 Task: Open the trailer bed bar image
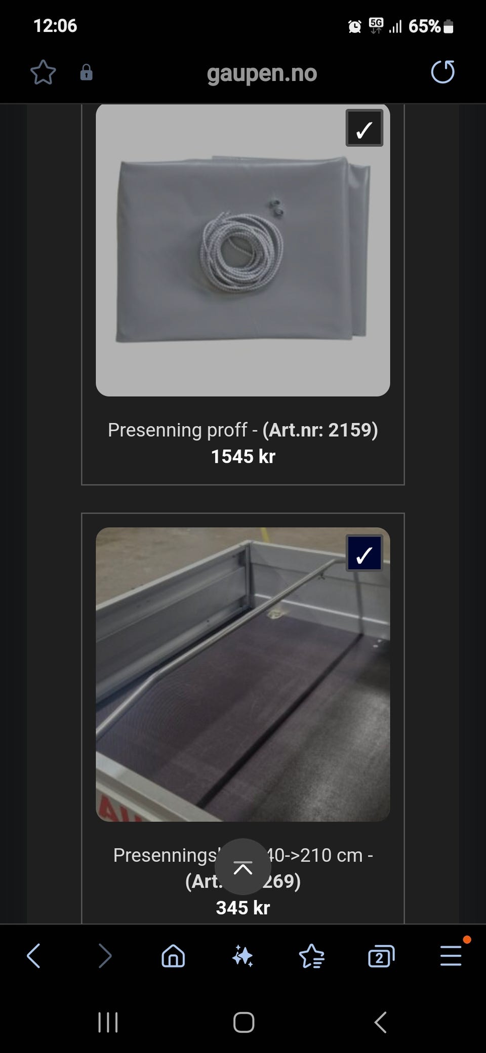pos(243,674)
